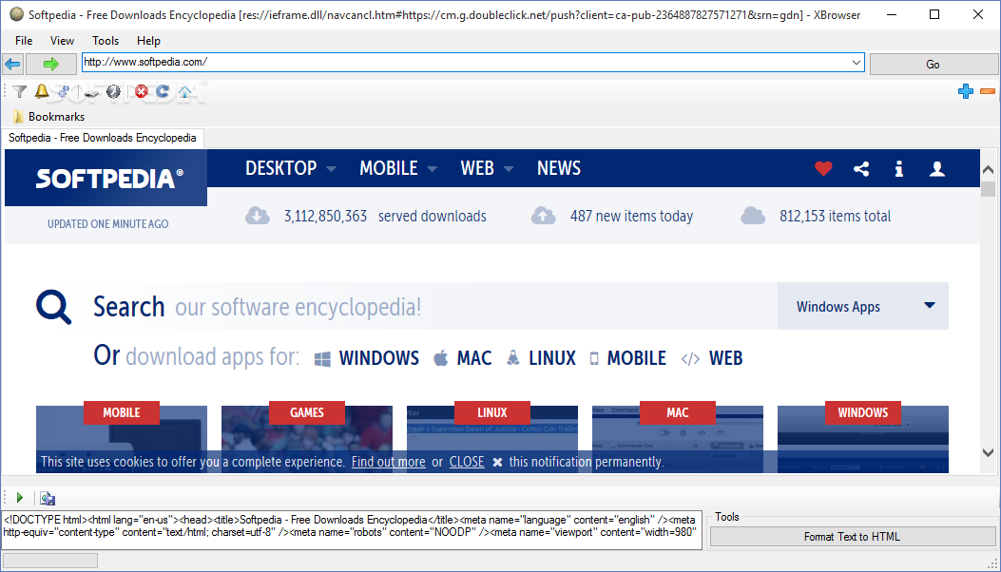Viewport: 1001px width, 572px height.
Task: Click the MAC category thumbnail
Action: [x=678, y=437]
